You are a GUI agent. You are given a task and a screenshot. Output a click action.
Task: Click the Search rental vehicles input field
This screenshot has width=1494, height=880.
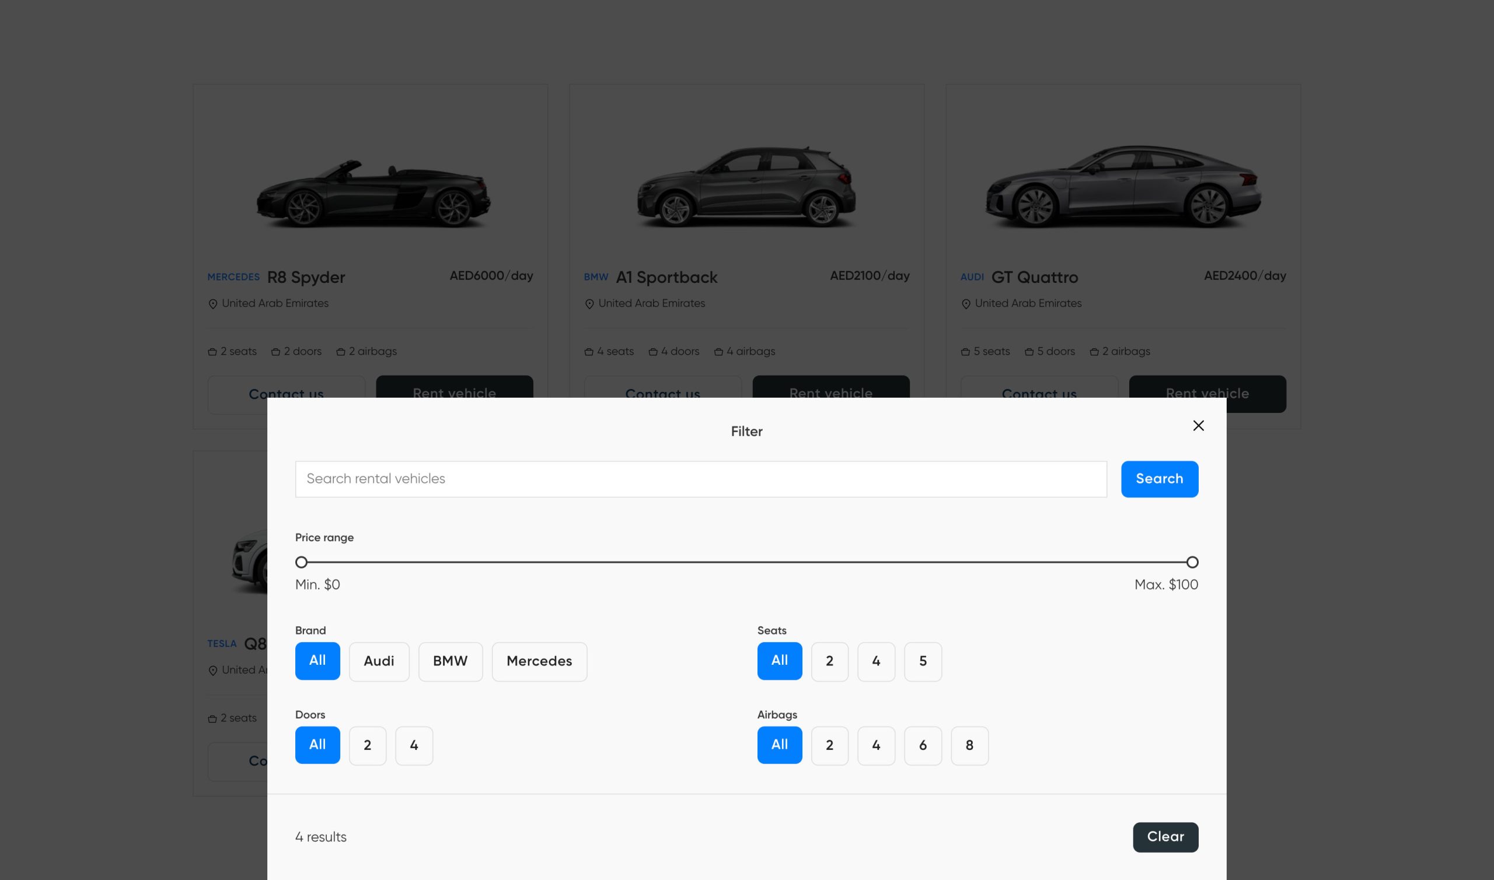click(700, 479)
